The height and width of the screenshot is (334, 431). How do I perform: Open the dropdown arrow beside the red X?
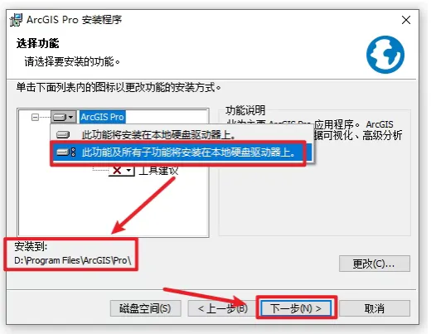pos(128,170)
